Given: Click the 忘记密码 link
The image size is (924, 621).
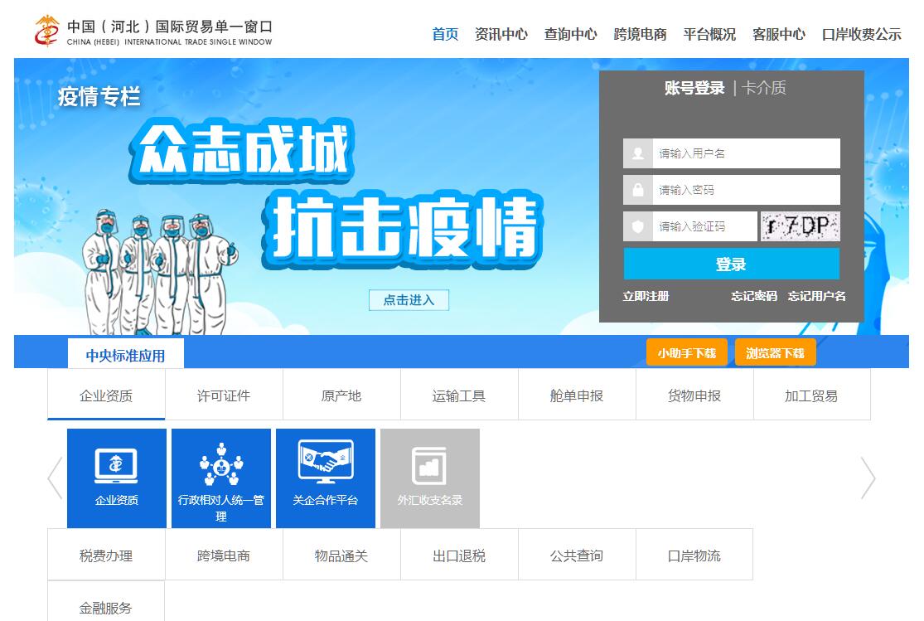Looking at the screenshot, I should (753, 296).
